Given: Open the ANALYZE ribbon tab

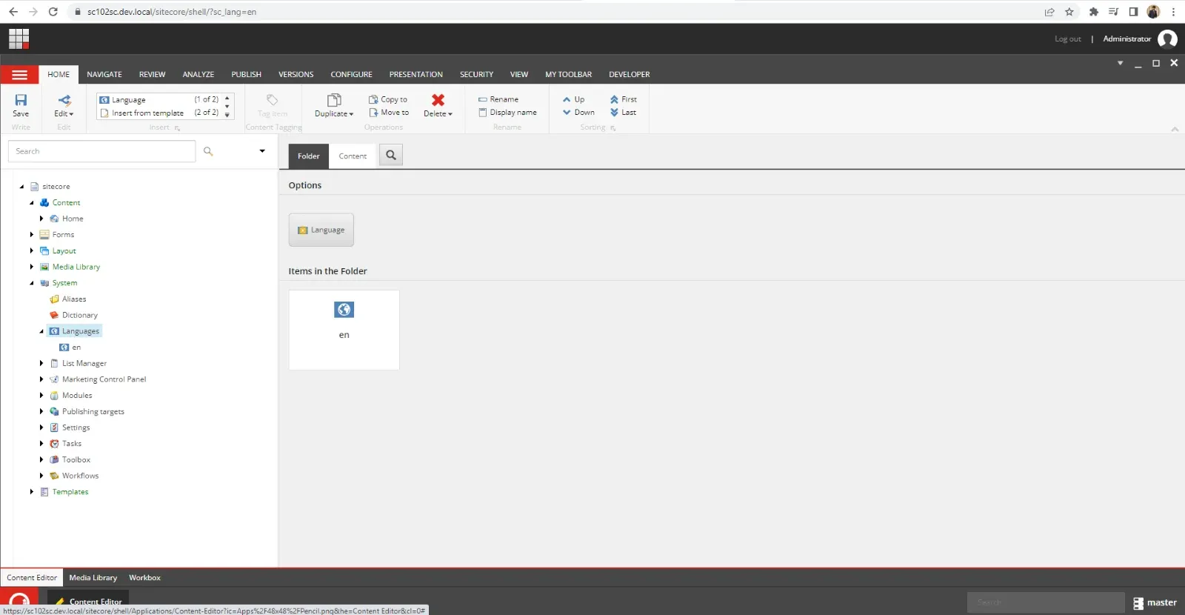Looking at the screenshot, I should [198, 75].
